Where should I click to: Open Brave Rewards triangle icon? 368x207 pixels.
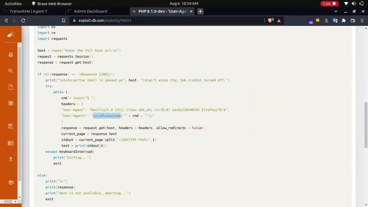[279, 21]
